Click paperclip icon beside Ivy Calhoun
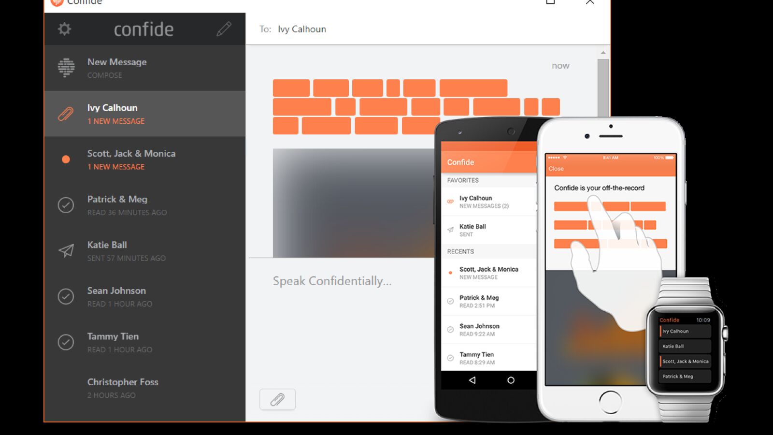773x435 pixels. (66, 114)
